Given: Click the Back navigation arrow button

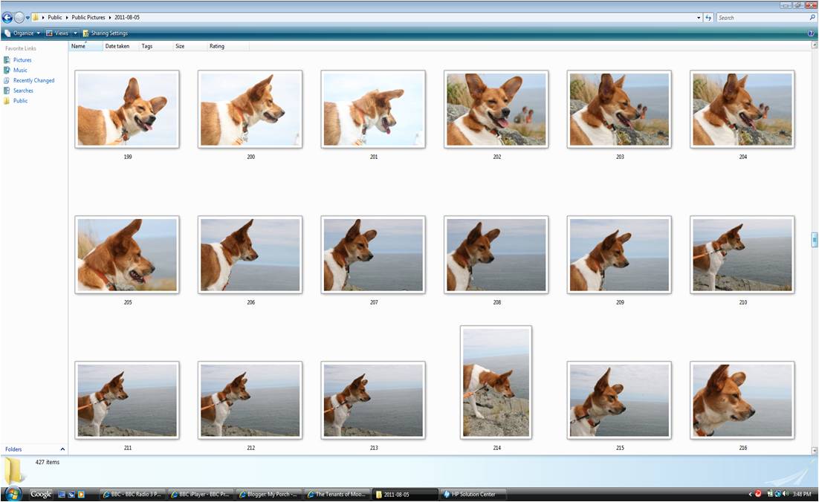Looking at the screenshot, I should (x=7, y=17).
